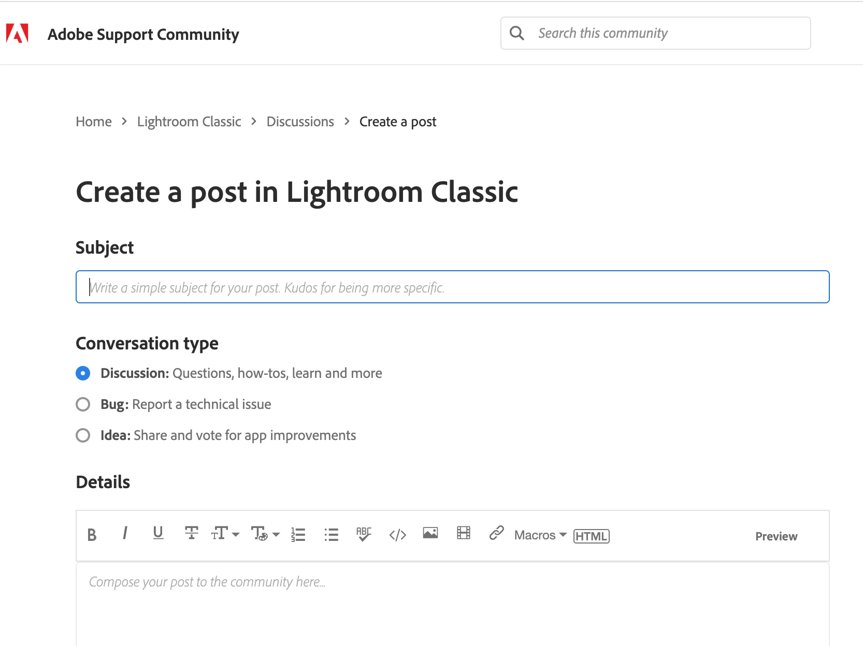The height and width of the screenshot is (646, 863).
Task: Insert a photo into the post
Action: (430, 533)
